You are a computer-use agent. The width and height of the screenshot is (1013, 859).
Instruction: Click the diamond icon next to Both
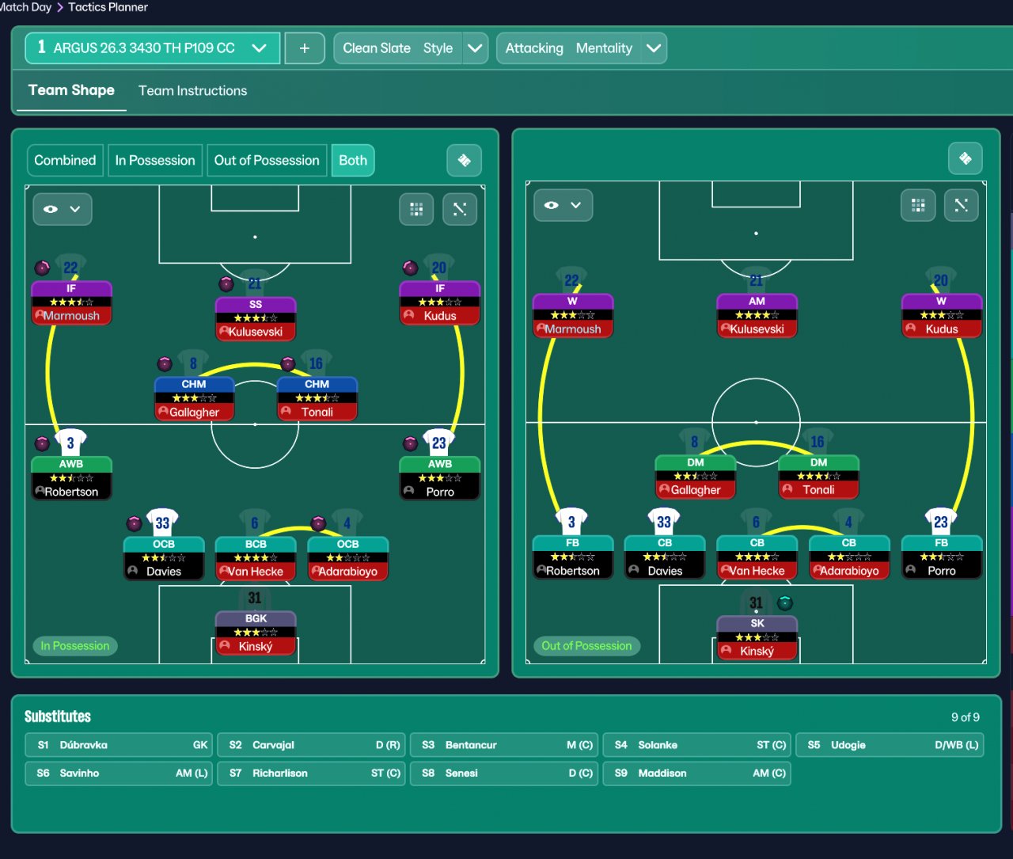click(x=465, y=160)
